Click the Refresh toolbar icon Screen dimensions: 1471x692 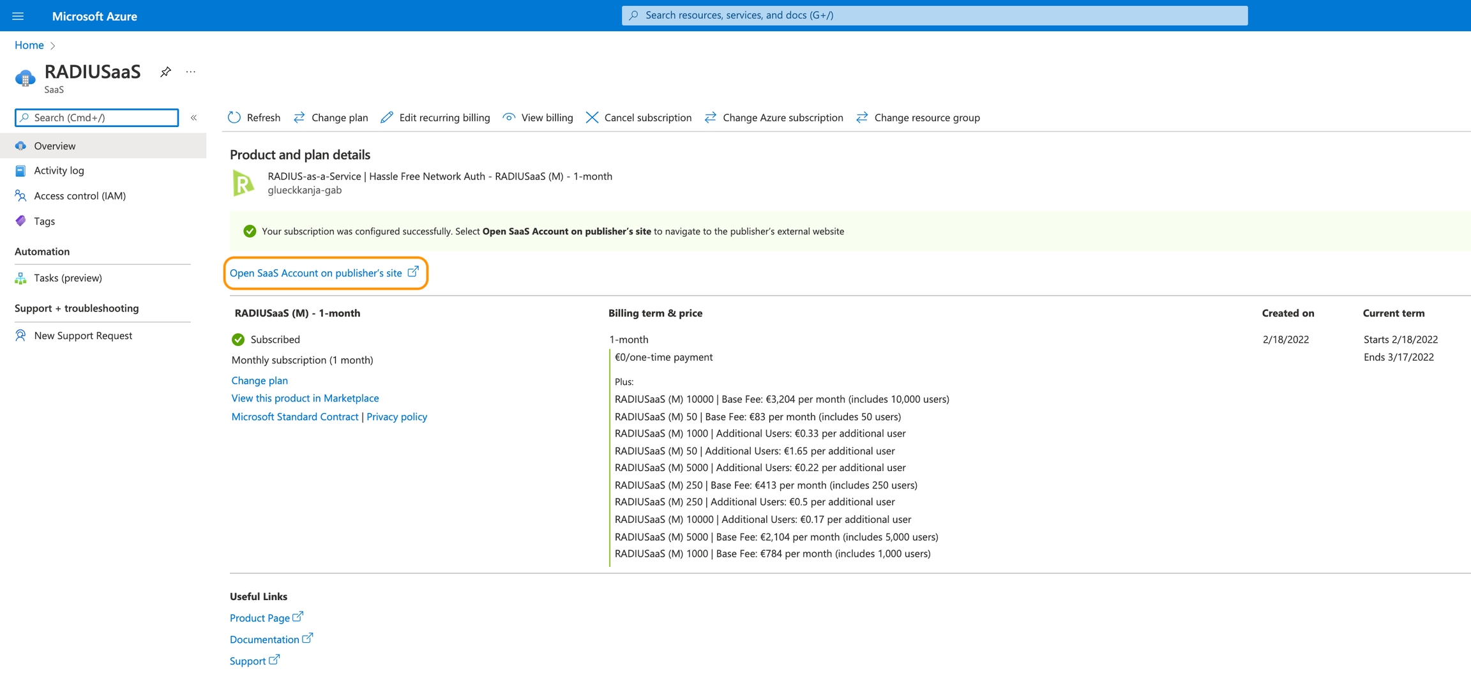(234, 117)
